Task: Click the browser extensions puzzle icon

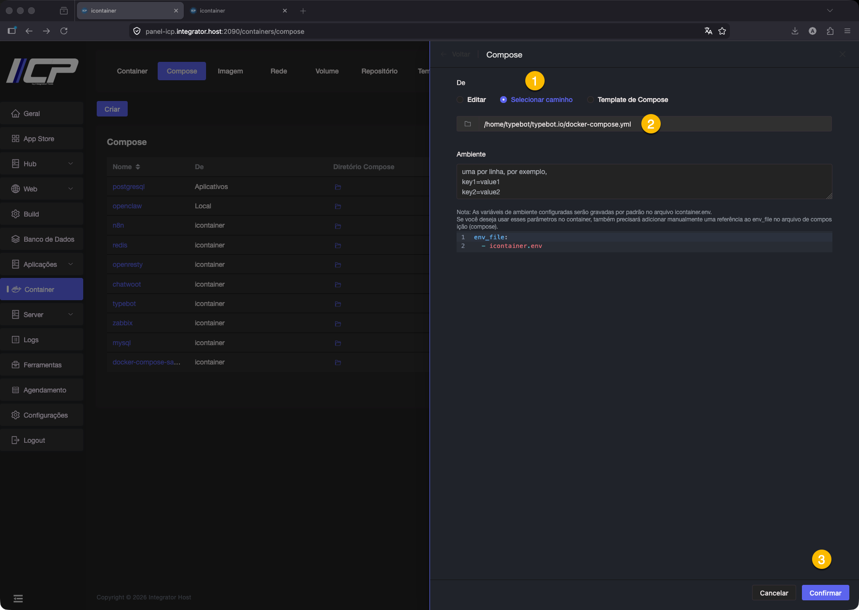Action: point(830,31)
